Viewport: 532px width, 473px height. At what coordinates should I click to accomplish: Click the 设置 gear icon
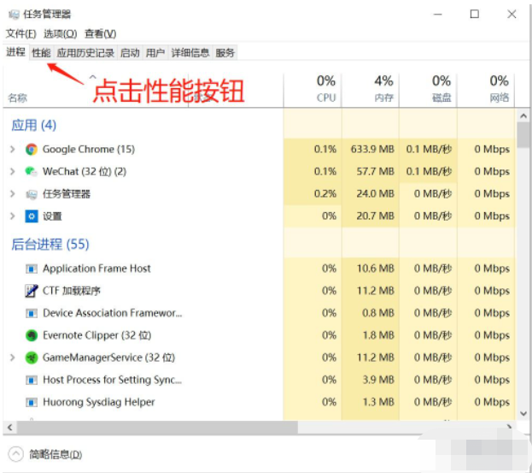pos(32,216)
